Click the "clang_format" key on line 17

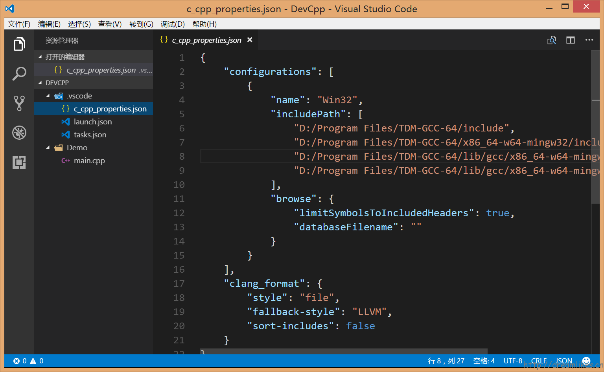point(264,284)
